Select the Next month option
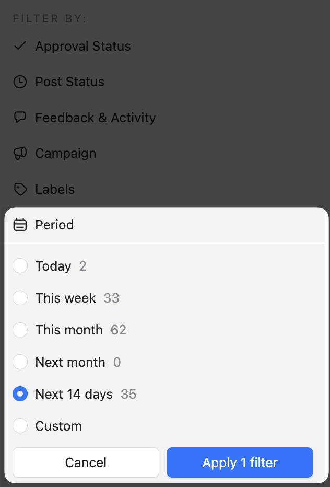Screen dimensions: 330x487 tap(20, 362)
